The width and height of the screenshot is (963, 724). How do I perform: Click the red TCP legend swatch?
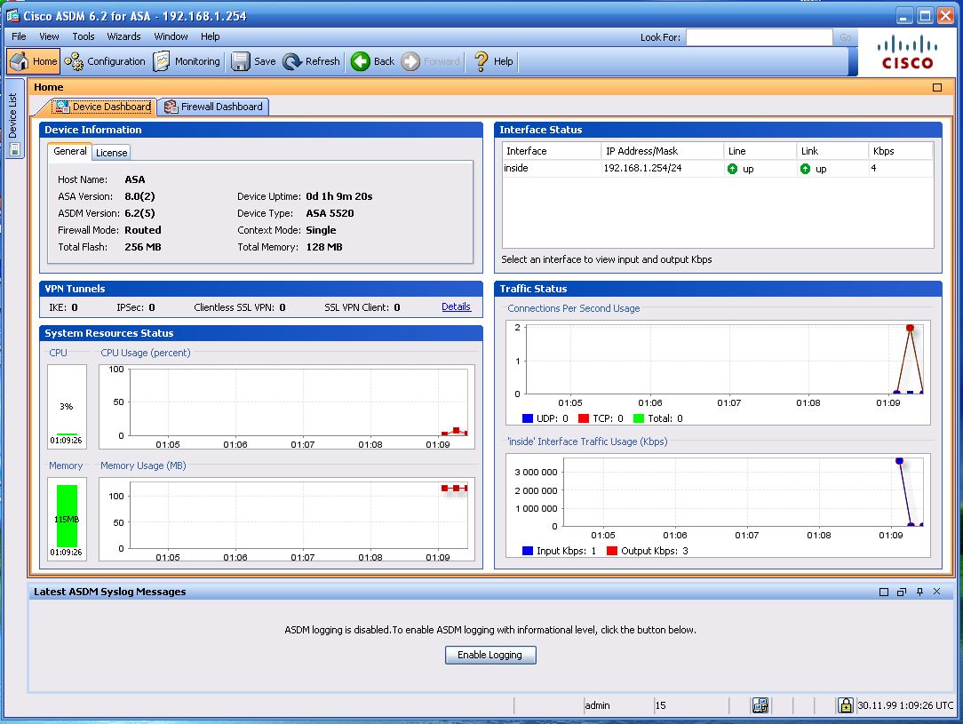(584, 418)
